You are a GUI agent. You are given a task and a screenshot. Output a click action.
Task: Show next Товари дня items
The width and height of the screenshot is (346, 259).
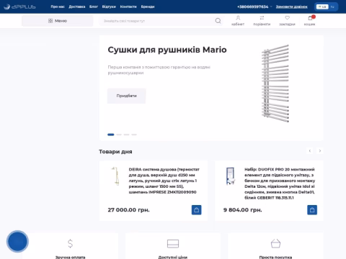pos(320,150)
